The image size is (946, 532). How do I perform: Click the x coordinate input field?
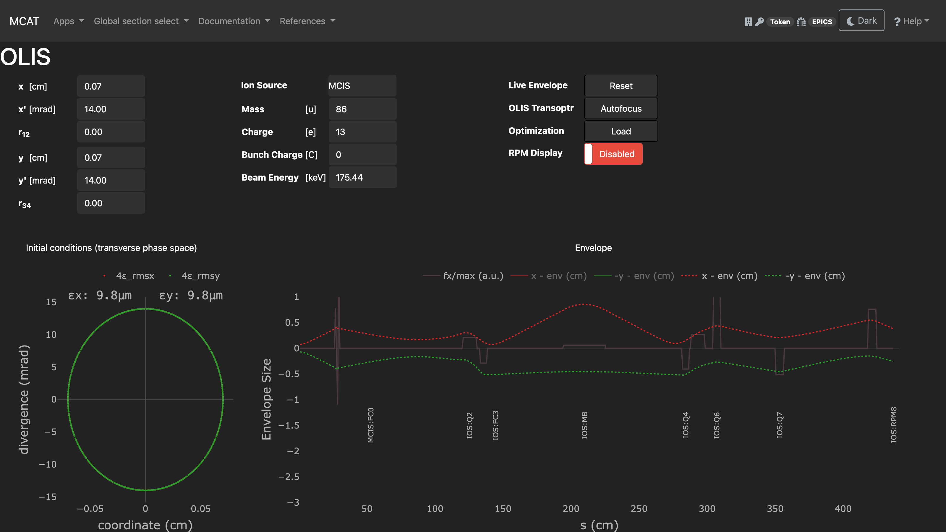coord(111,86)
